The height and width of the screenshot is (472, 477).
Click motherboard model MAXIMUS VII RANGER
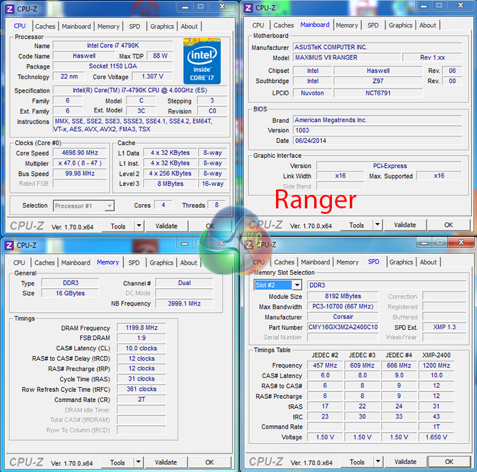click(x=347, y=57)
